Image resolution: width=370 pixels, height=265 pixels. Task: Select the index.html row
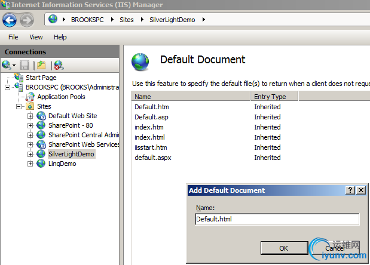pos(250,137)
